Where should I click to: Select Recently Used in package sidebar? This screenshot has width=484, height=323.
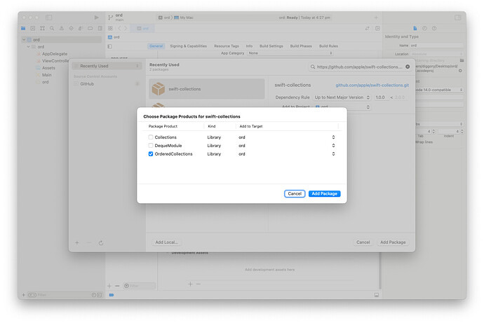[x=107, y=66]
